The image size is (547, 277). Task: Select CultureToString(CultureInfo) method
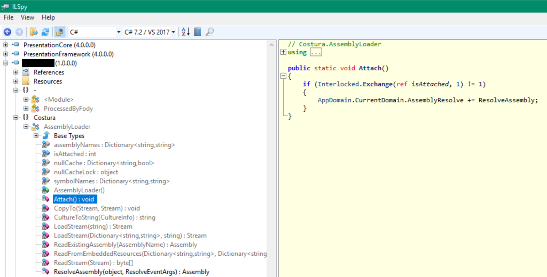click(104, 217)
